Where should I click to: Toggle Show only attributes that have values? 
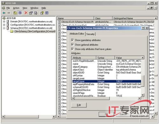point(73,49)
